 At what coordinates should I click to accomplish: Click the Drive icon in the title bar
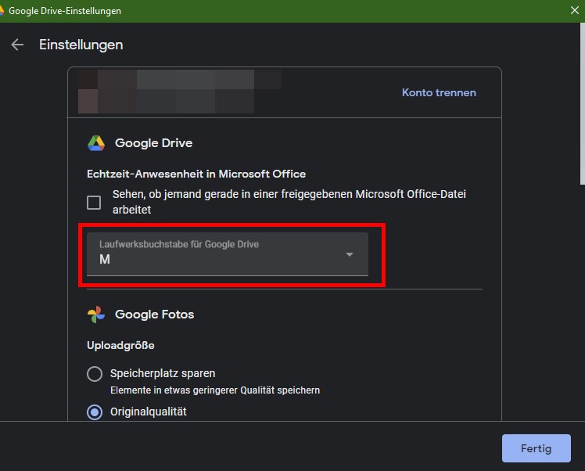coord(2,10)
